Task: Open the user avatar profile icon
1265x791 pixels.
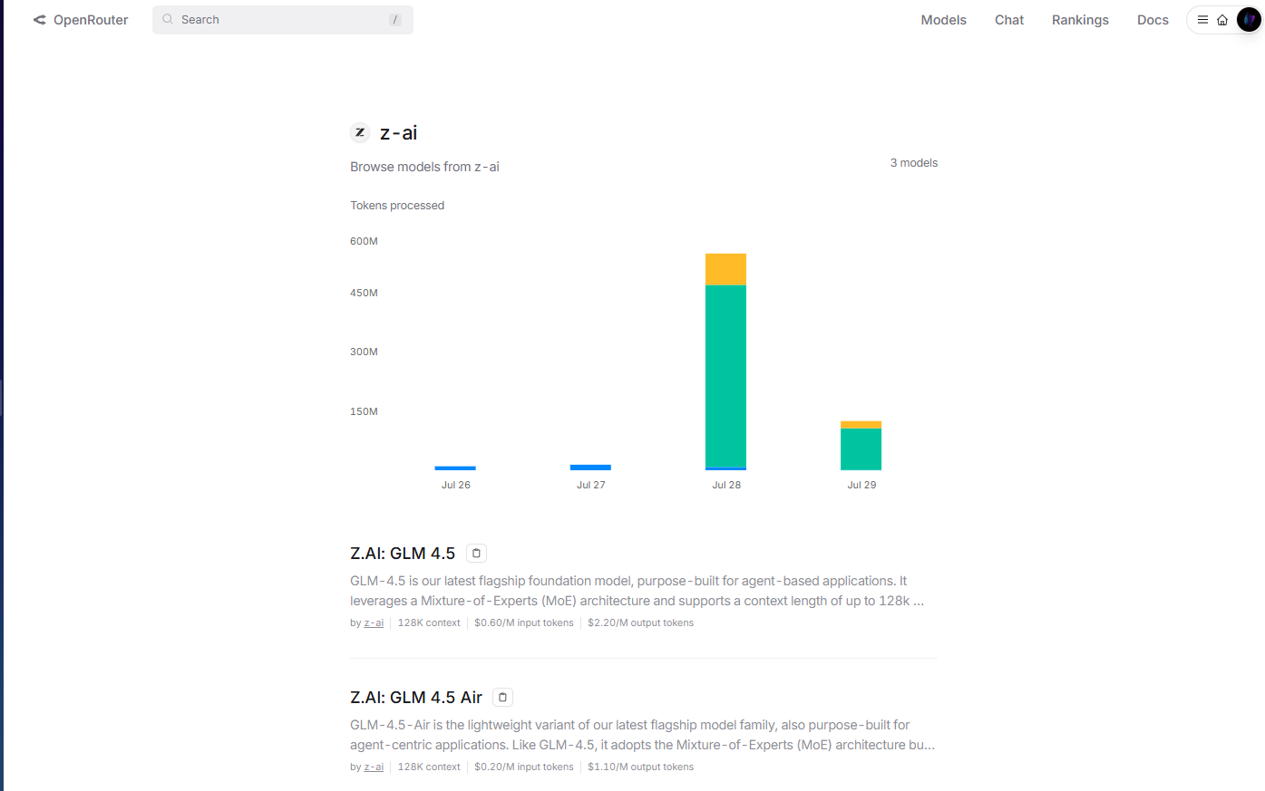Action: (x=1249, y=20)
